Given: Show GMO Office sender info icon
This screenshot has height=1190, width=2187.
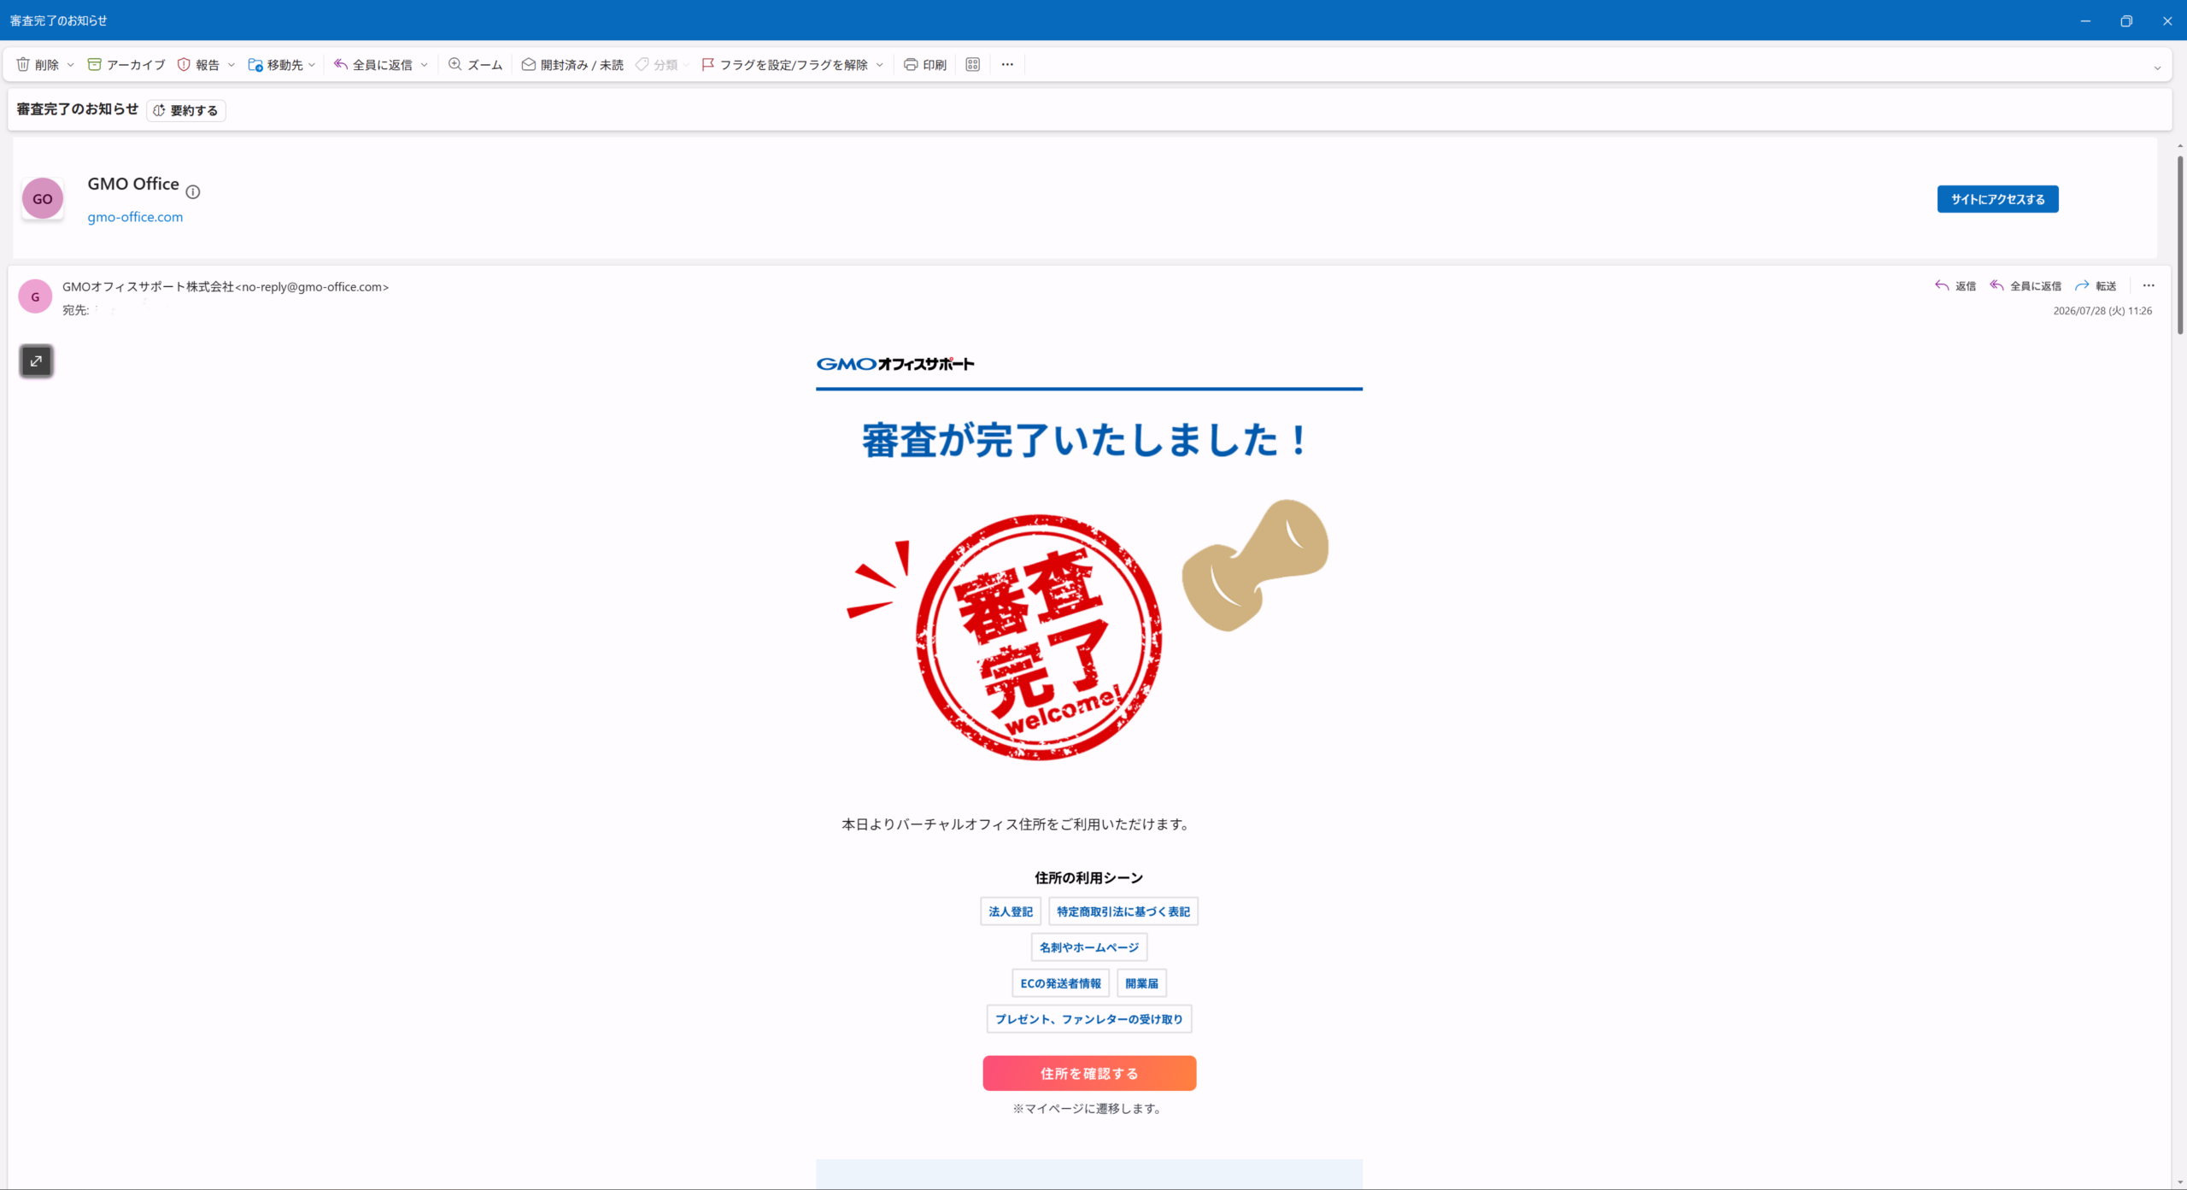Looking at the screenshot, I should click(x=193, y=192).
